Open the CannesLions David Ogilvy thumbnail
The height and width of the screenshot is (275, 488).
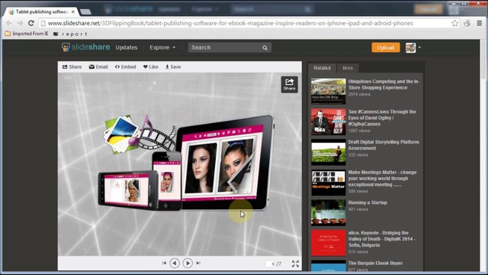pyautogui.click(x=329, y=121)
